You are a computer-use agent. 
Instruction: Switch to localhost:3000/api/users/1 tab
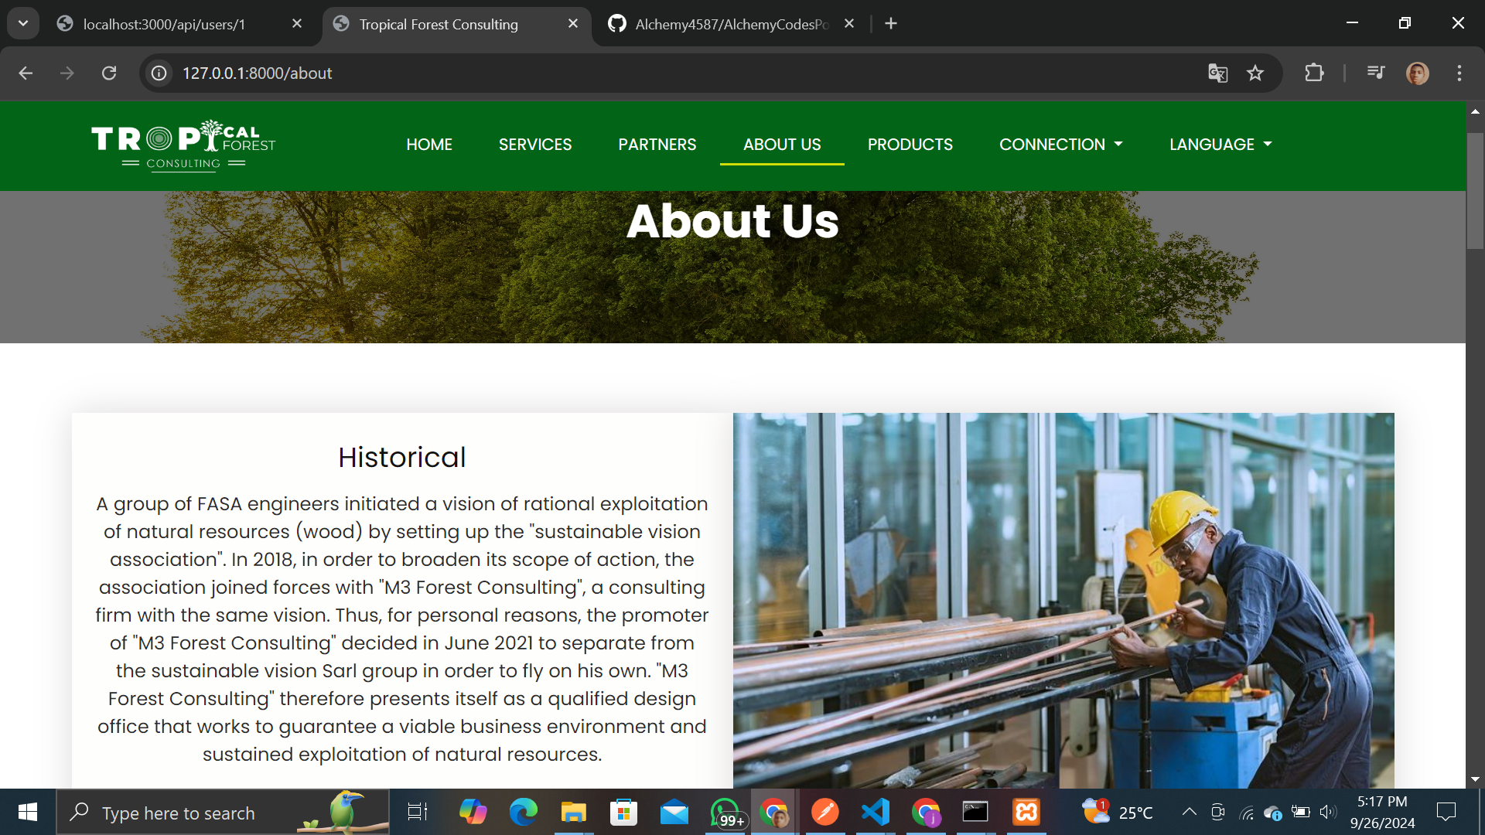pos(164,24)
